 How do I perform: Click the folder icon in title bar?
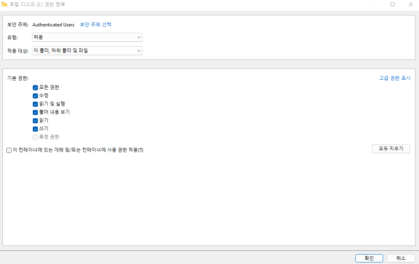[x=4, y=4]
